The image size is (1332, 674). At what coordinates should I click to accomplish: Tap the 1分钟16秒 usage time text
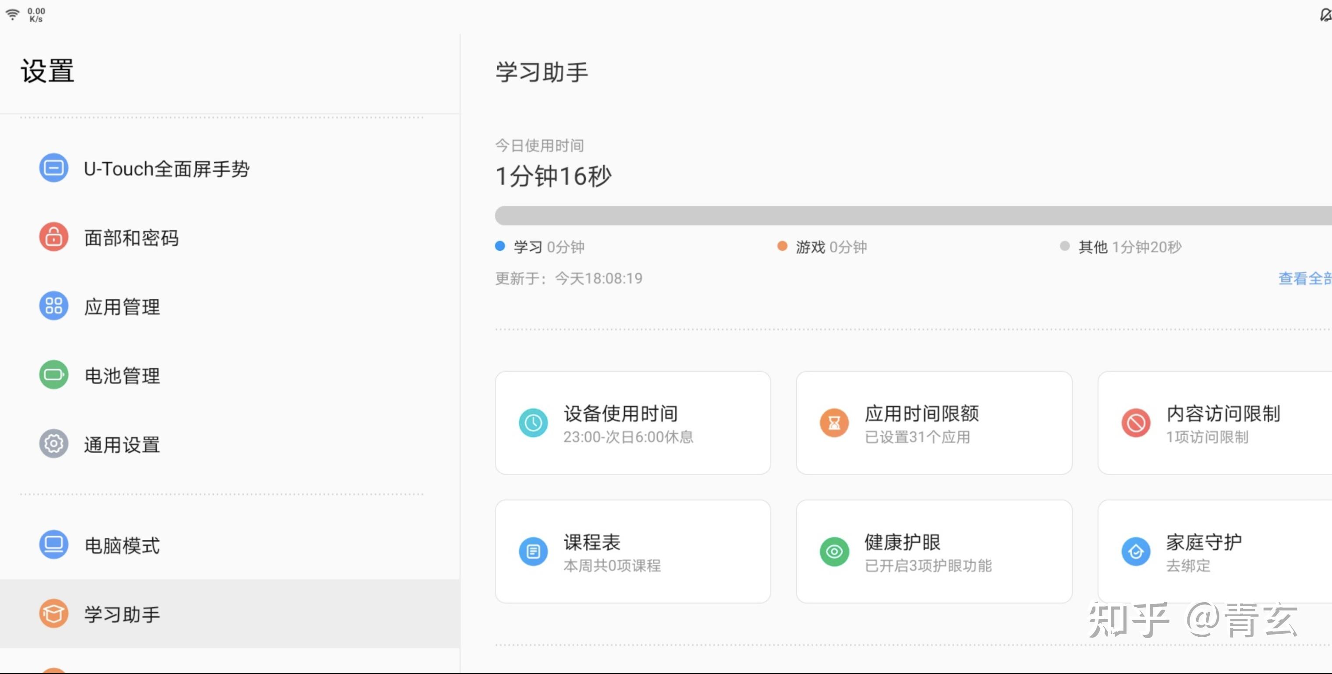point(553,177)
